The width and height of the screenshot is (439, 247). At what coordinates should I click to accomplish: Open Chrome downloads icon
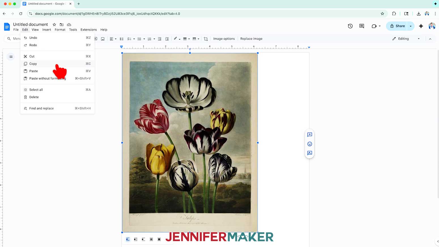click(x=419, y=14)
